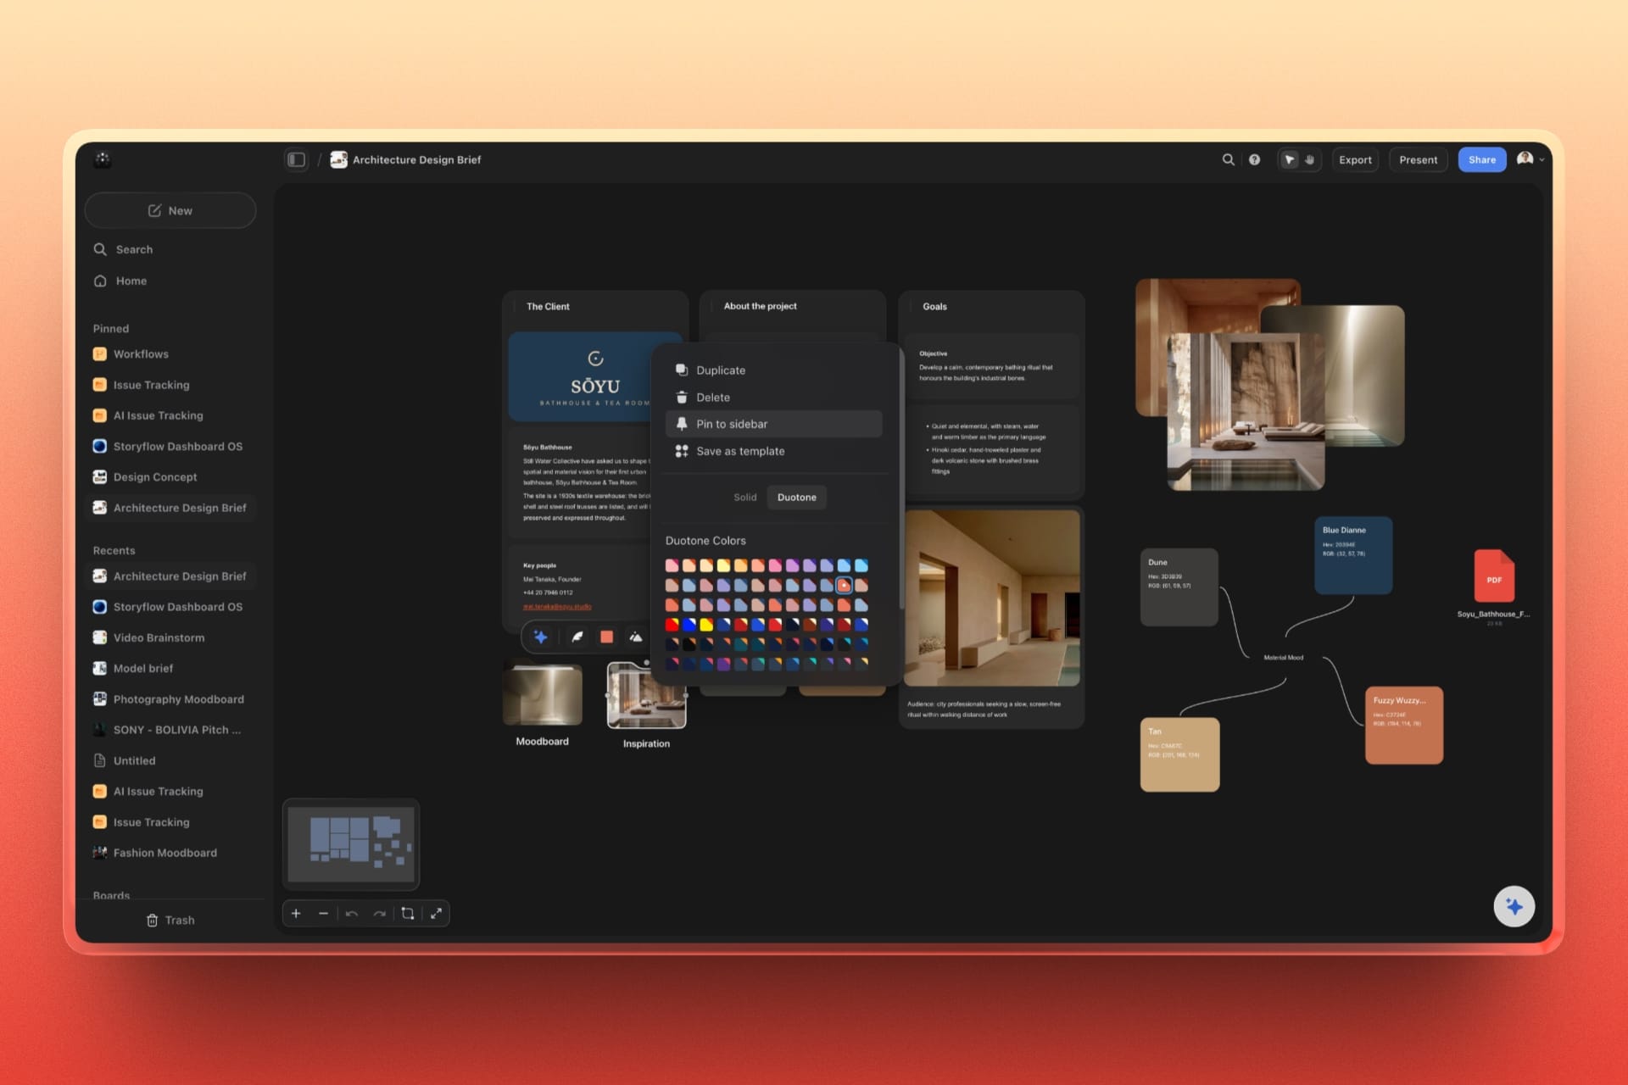
Task: Open the user avatar account dropdown
Action: click(1530, 159)
